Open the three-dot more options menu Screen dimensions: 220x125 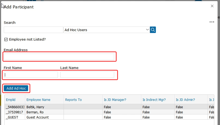(x=212, y=22)
